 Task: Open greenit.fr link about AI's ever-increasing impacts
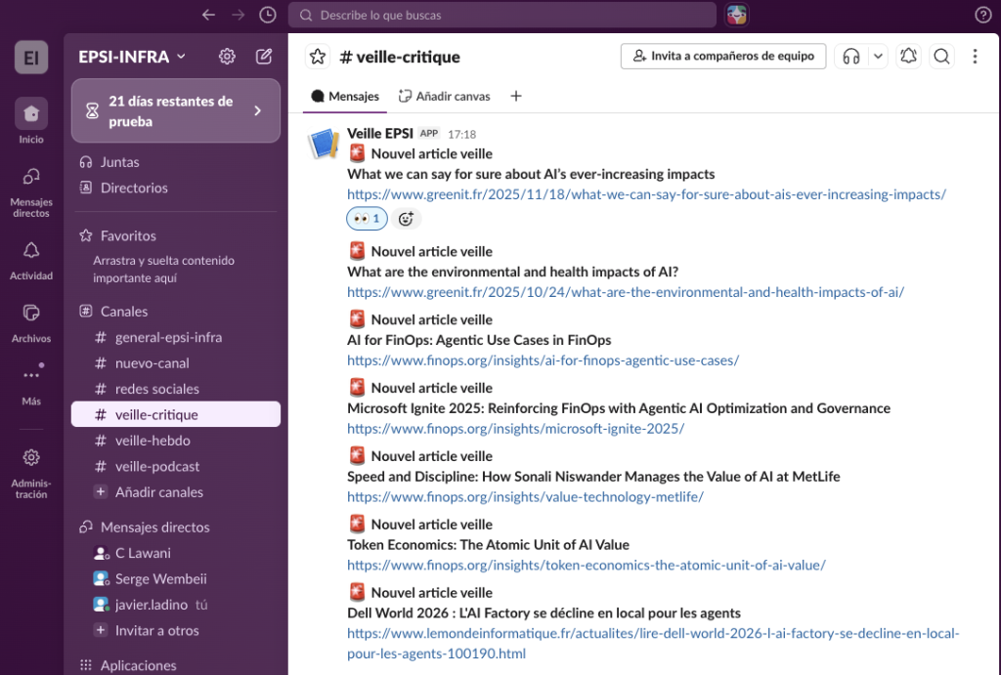click(647, 194)
